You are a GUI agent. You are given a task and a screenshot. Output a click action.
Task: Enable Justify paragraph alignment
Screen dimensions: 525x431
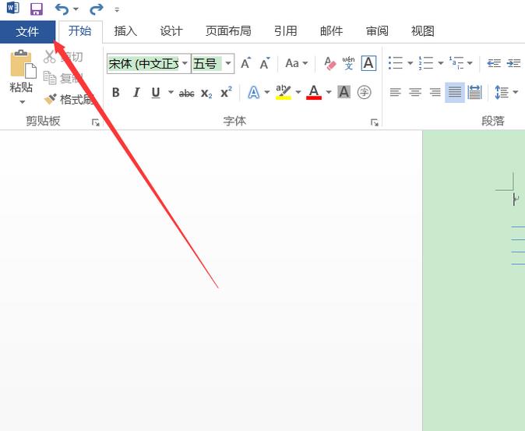pyautogui.click(x=455, y=93)
